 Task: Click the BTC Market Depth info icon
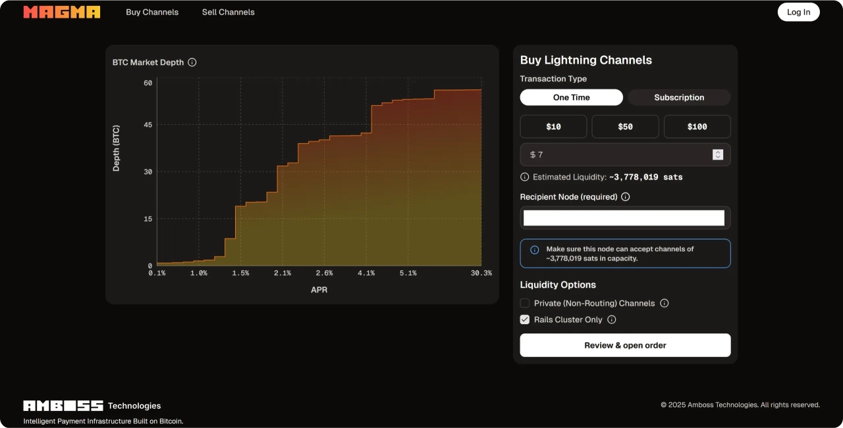coord(192,62)
